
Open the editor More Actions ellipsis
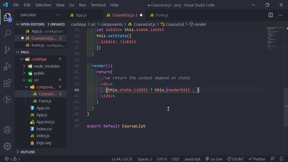pos(280,15)
